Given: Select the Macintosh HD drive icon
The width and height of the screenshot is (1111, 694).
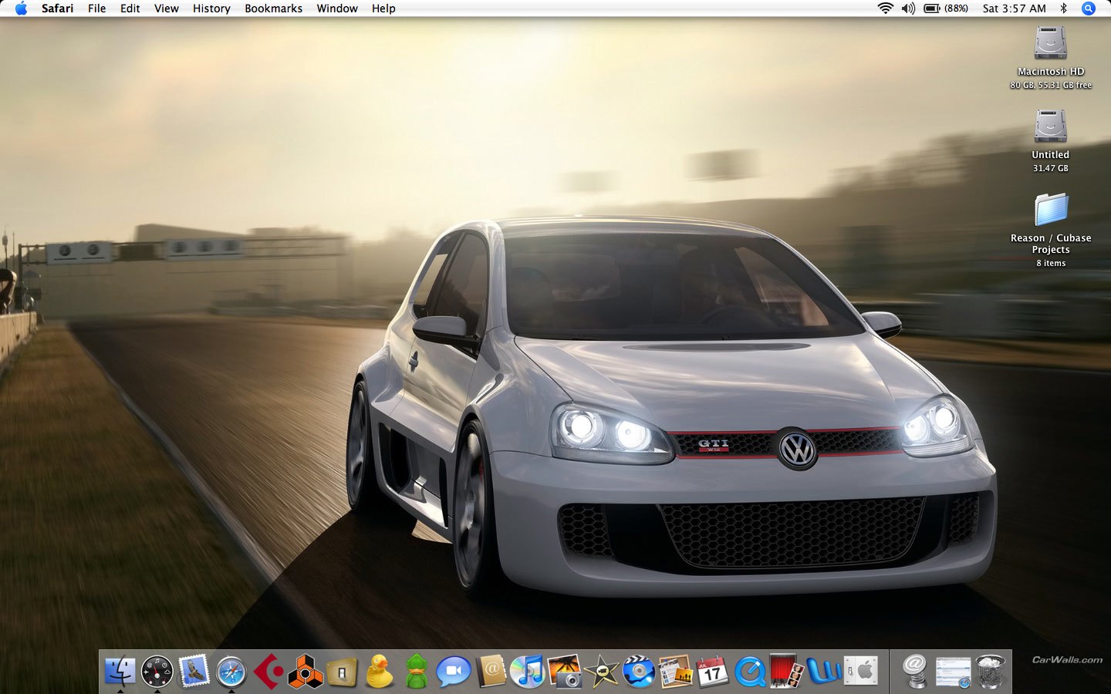Looking at the screenshot, I should point(1051,44).
